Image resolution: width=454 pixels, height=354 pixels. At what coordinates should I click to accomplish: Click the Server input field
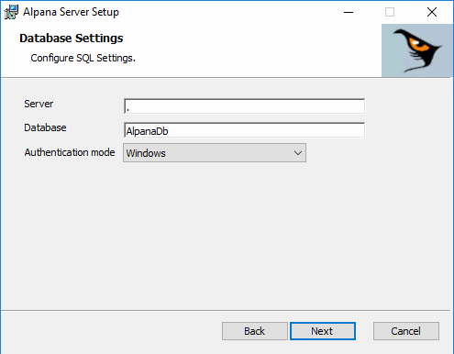point(244,106)
